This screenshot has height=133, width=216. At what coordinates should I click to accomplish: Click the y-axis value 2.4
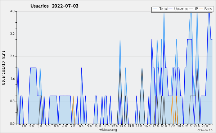pyautogui.click(x=12, y=56)
